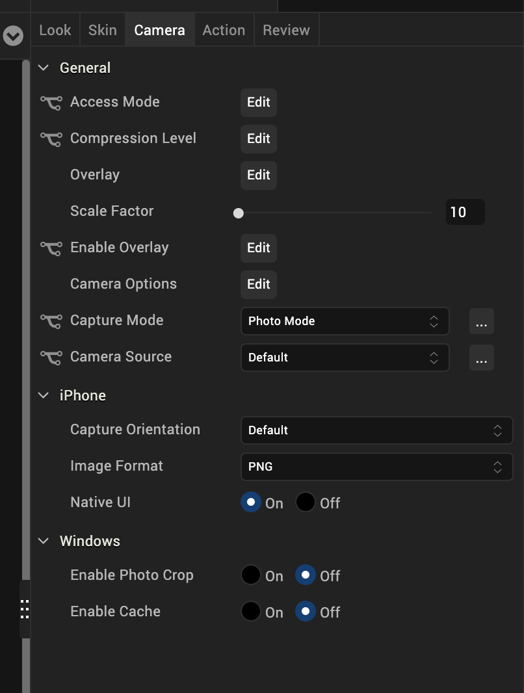The height and width of the screenshot is (693, 524).
Task: Click Edit button for Access Mode
Action: coord(258,103)
